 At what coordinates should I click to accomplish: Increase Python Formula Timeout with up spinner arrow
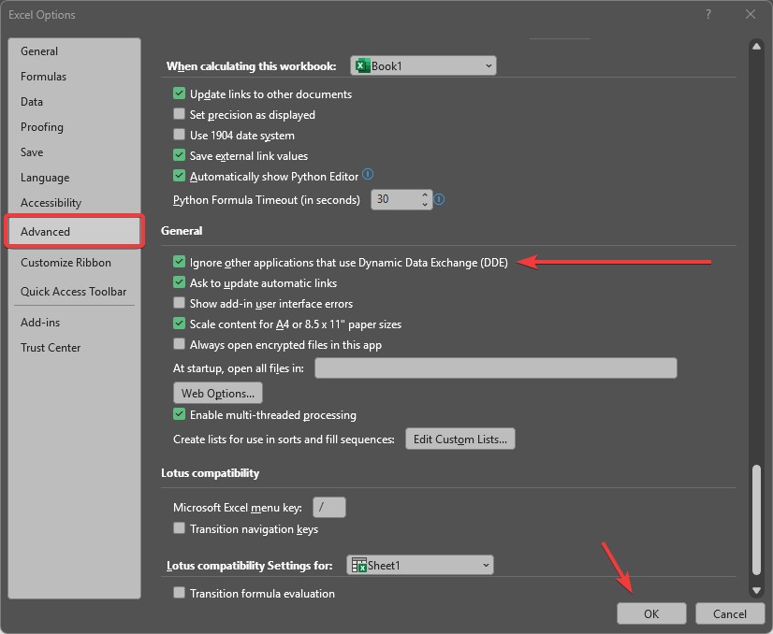pos(425,195)
